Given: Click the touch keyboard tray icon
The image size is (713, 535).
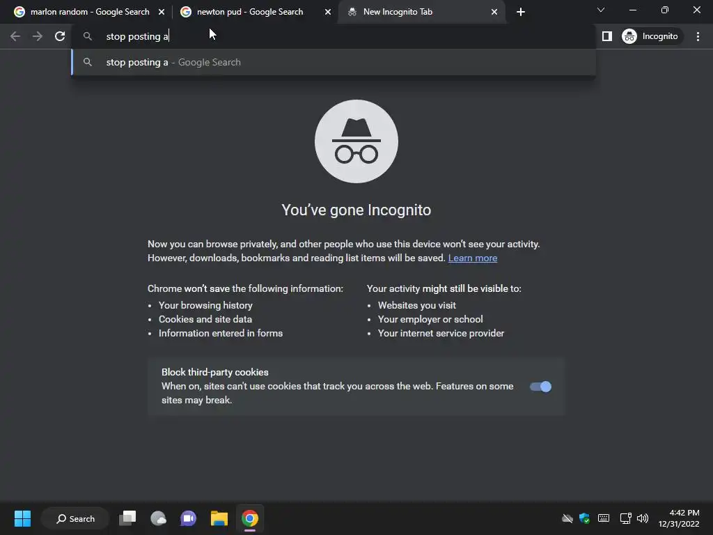Looking at the screenshot, I should coord(604,518).
